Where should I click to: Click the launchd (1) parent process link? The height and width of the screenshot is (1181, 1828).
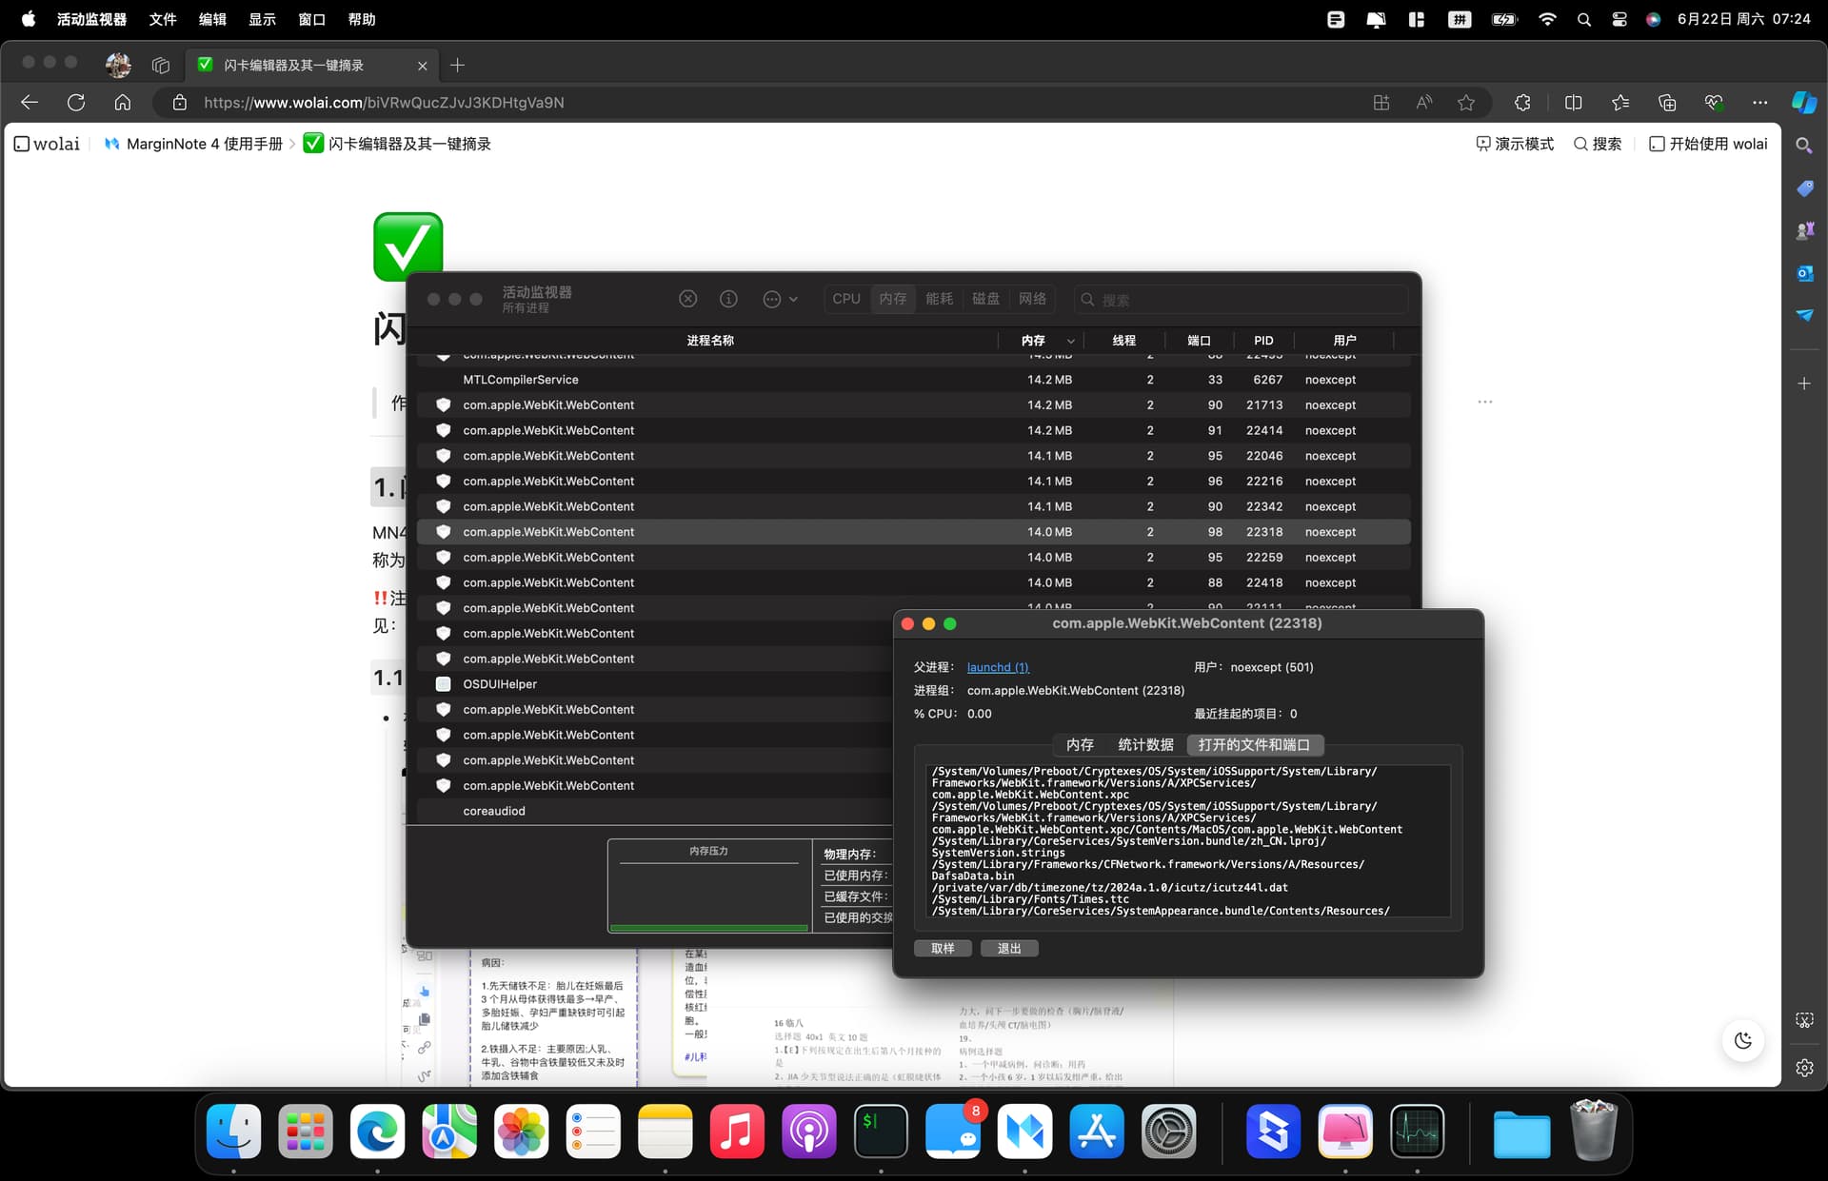(x=996, y=667)
